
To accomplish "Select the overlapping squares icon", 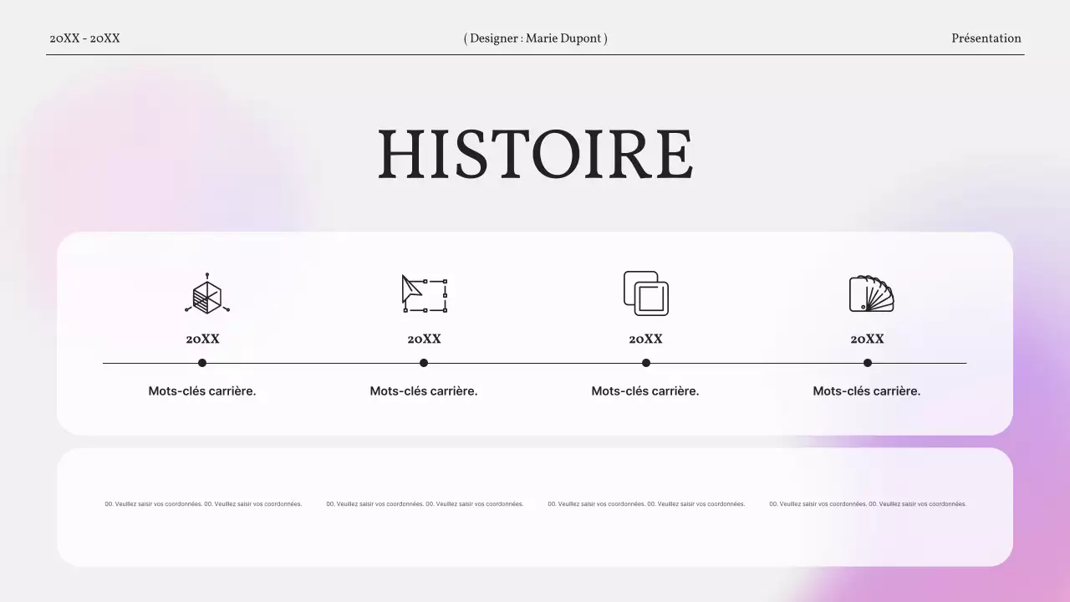I will 645,293.
